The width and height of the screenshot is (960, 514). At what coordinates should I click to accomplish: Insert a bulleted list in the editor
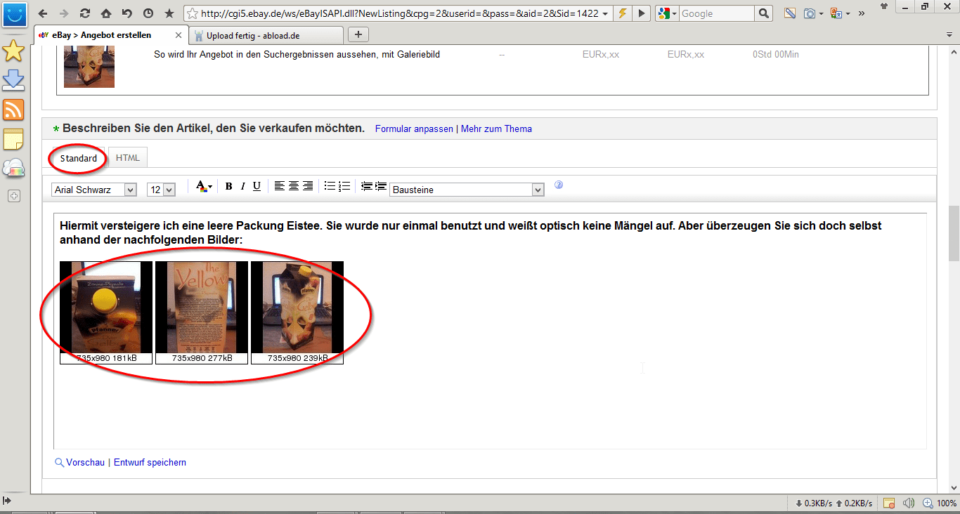pyautogui.click(x=330, y=186)
